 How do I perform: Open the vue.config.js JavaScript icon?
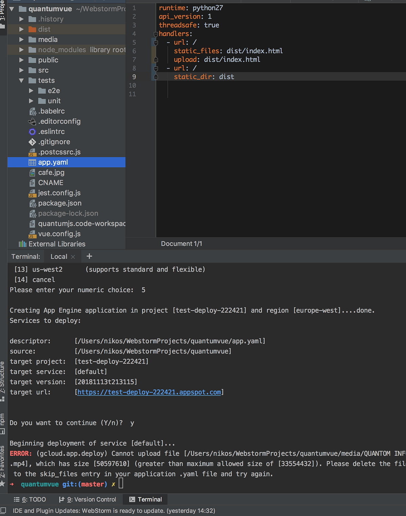click(32, 234)
